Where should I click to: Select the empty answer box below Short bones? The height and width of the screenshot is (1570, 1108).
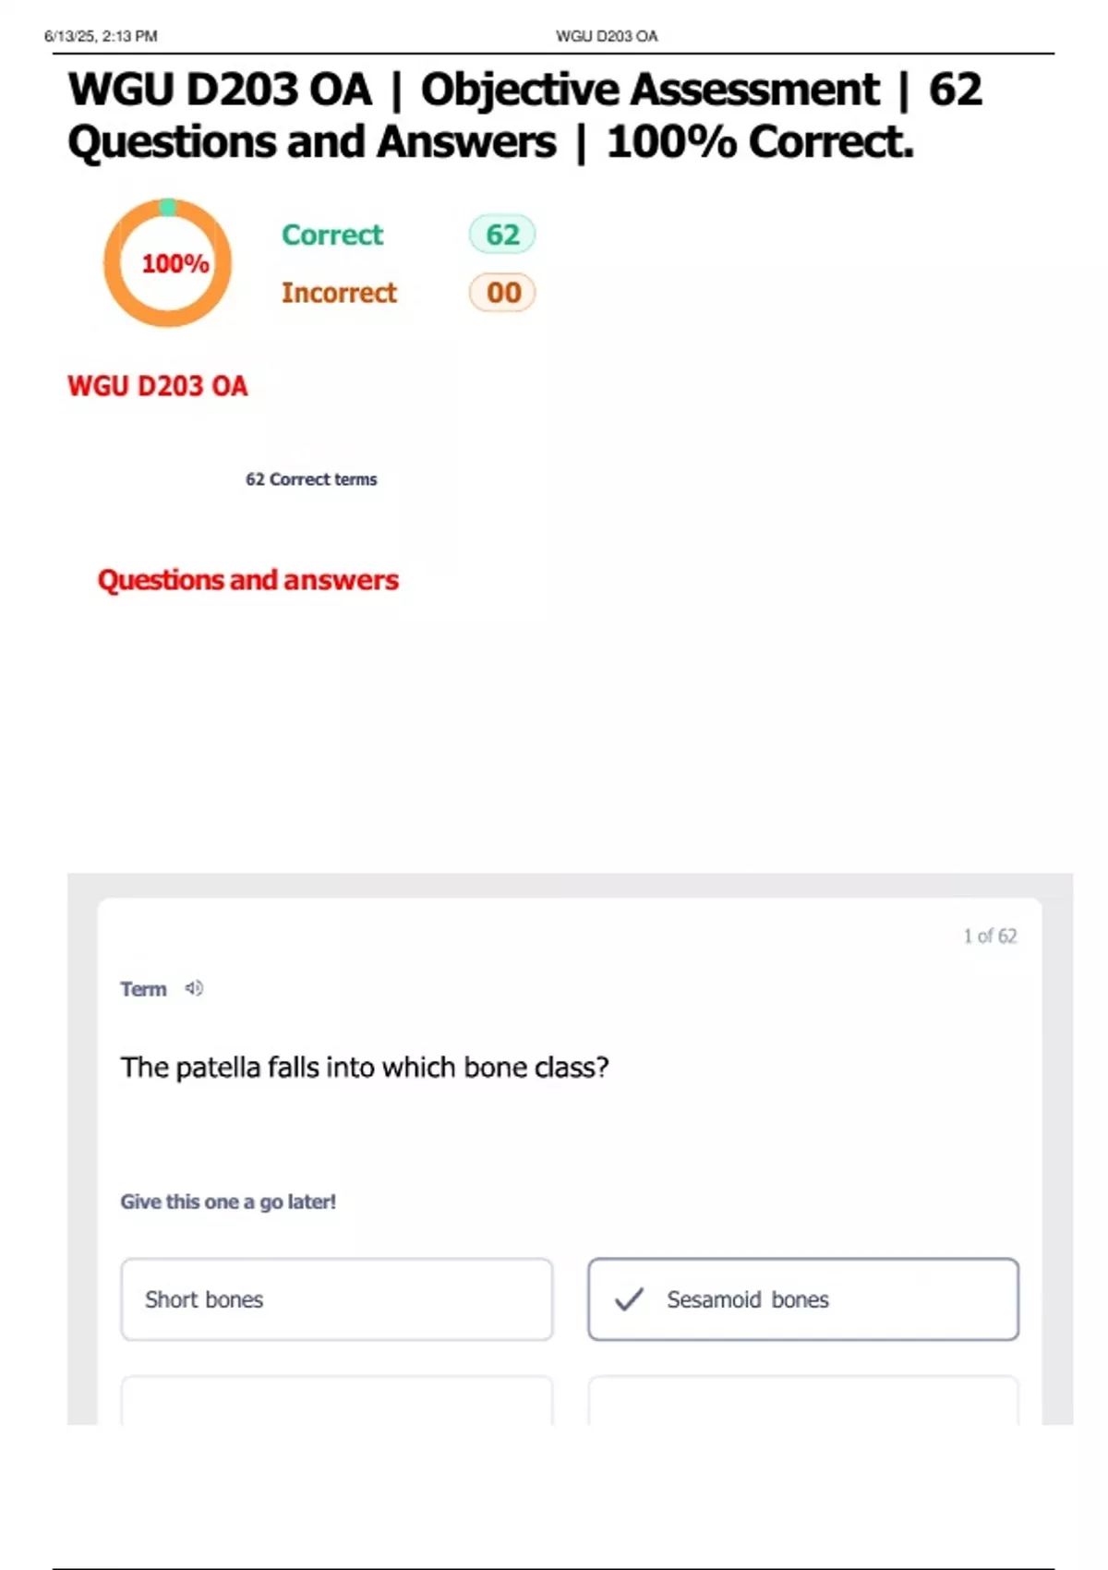tap(337, 1401)
